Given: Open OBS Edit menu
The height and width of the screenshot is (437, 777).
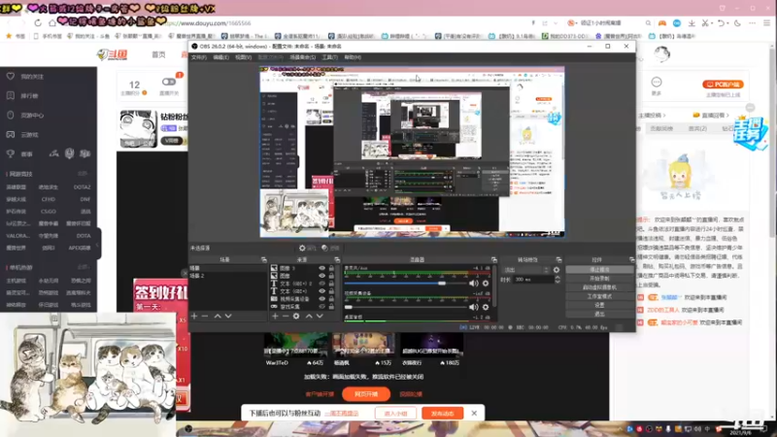Looking at the screenshot, I should click(221, 57).
